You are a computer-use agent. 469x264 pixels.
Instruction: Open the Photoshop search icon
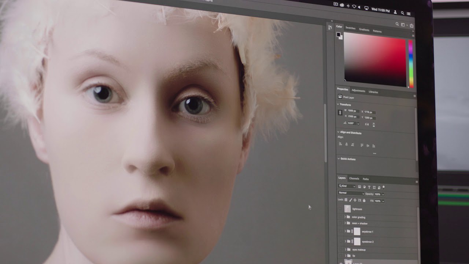click(x=397, y=24)
